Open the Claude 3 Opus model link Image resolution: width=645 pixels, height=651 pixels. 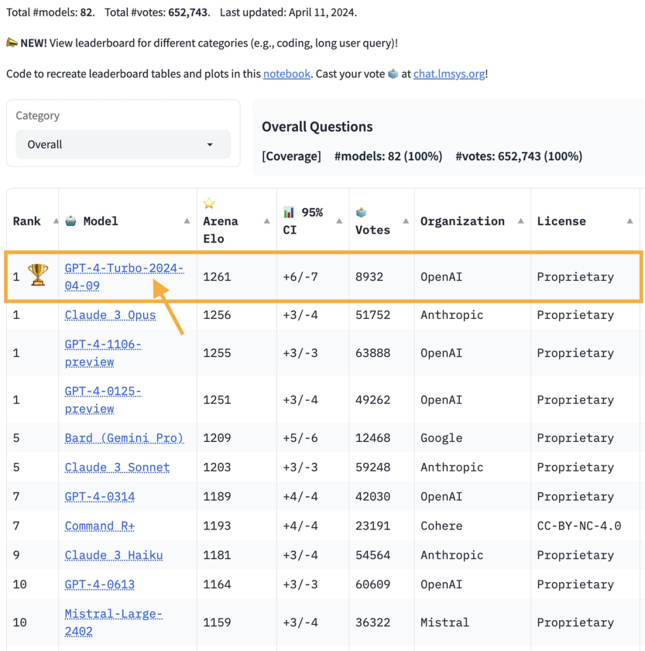point(110,315)
